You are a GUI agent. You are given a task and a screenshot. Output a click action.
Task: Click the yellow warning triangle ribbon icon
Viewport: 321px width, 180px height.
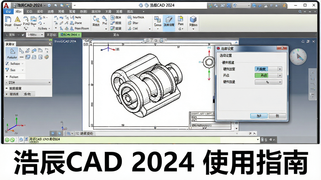pyautogui.click(x=18, y=19)
